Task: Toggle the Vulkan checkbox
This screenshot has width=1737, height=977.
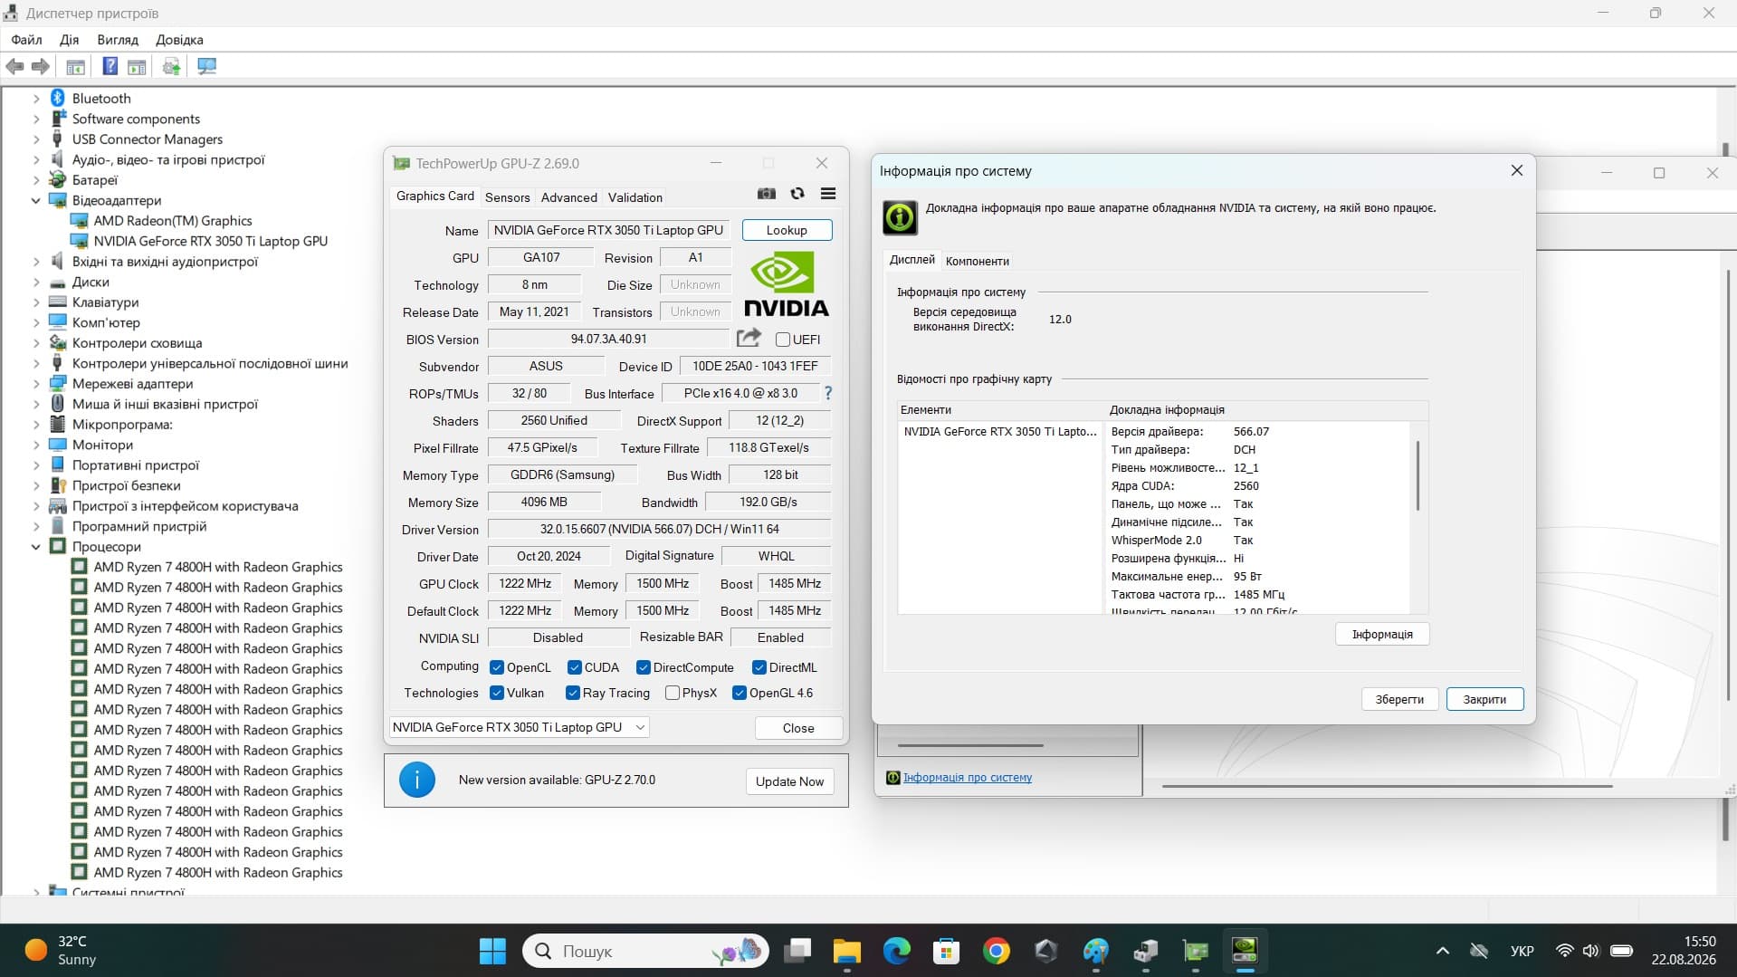Action: (x=496, y=693)
